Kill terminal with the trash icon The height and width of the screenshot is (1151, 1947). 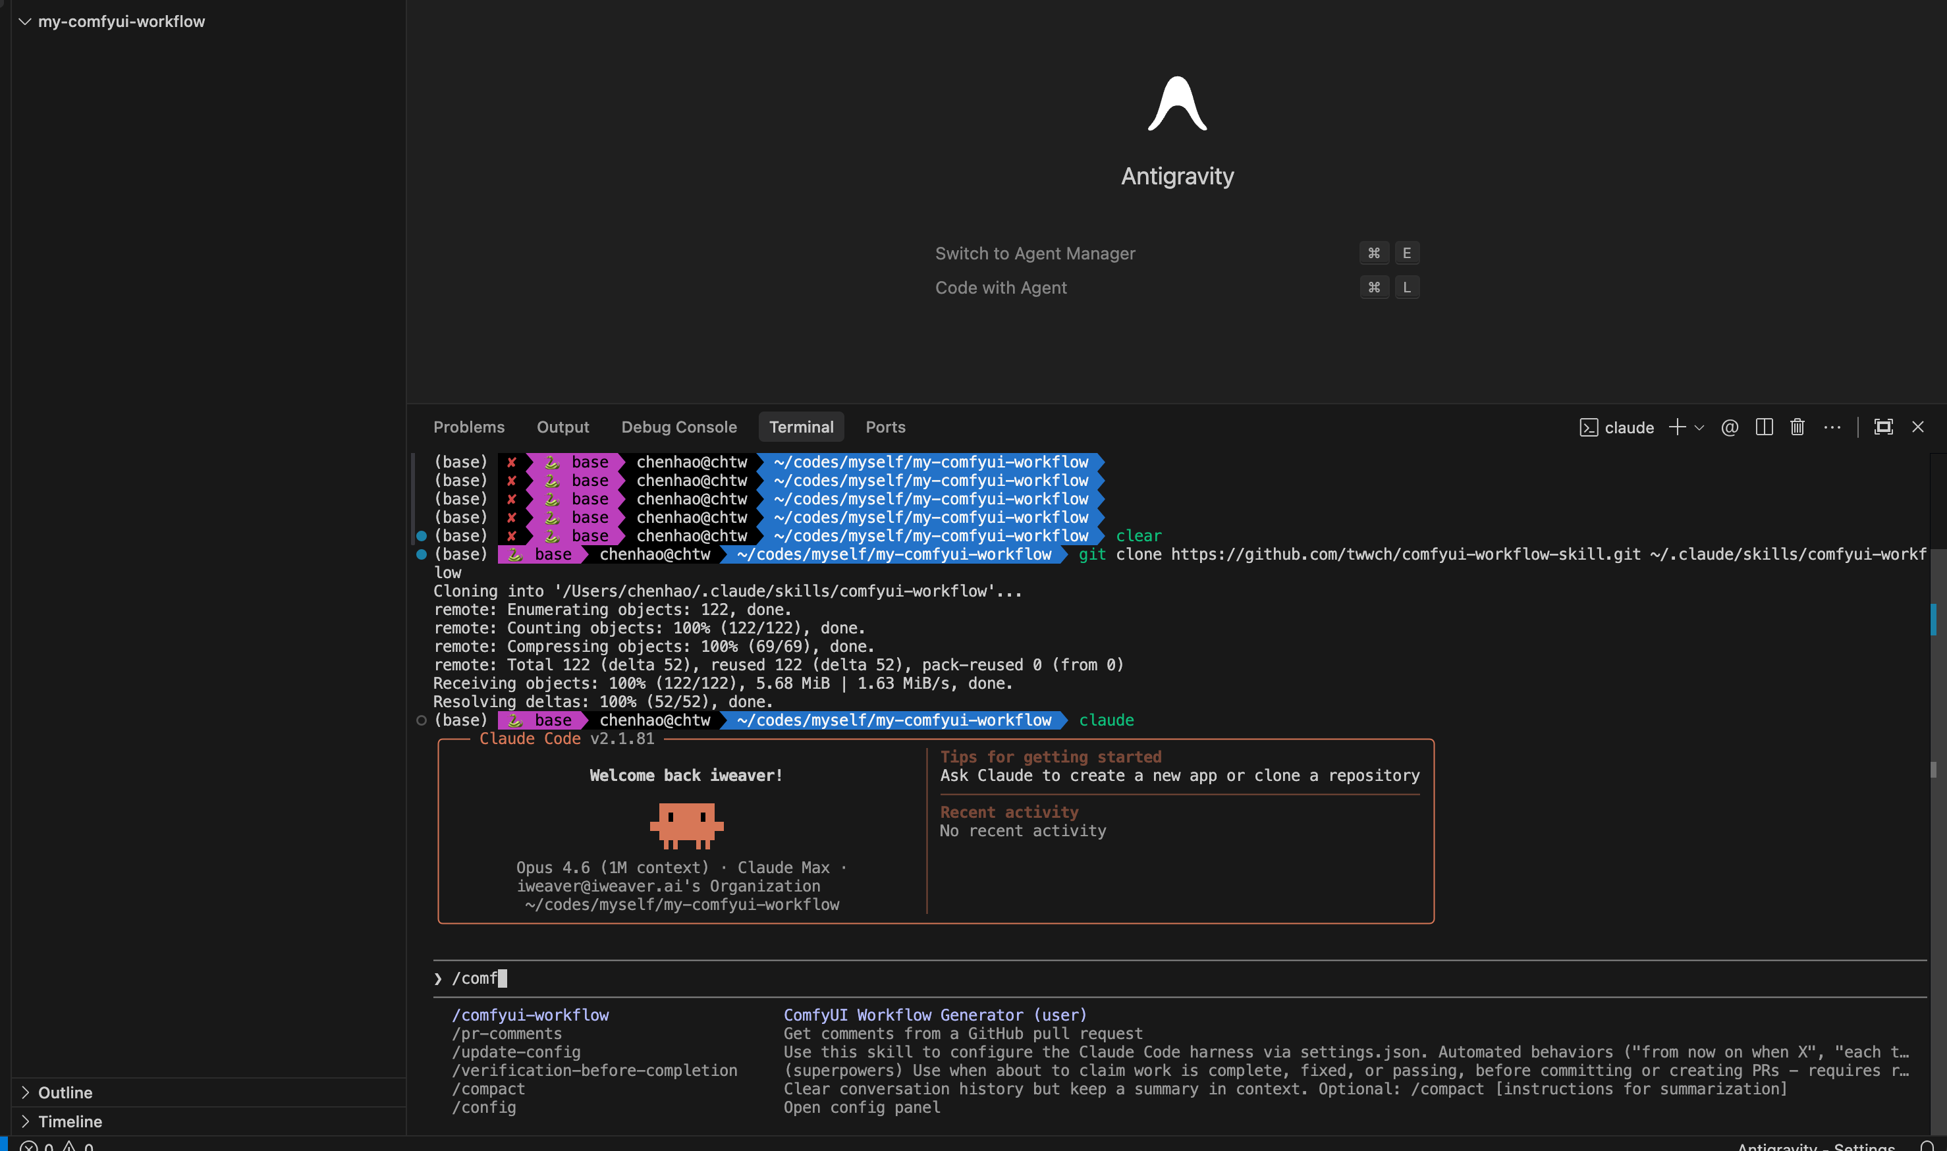point(1797,427)
